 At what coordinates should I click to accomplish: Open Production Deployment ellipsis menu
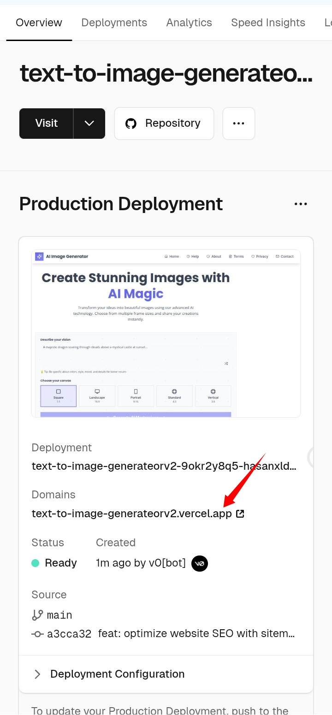(301, 204)
